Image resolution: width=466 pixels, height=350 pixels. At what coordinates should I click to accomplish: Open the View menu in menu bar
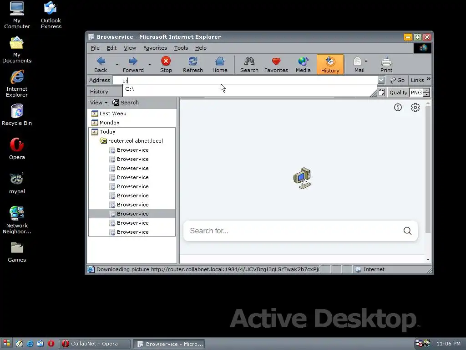[130, 48]
